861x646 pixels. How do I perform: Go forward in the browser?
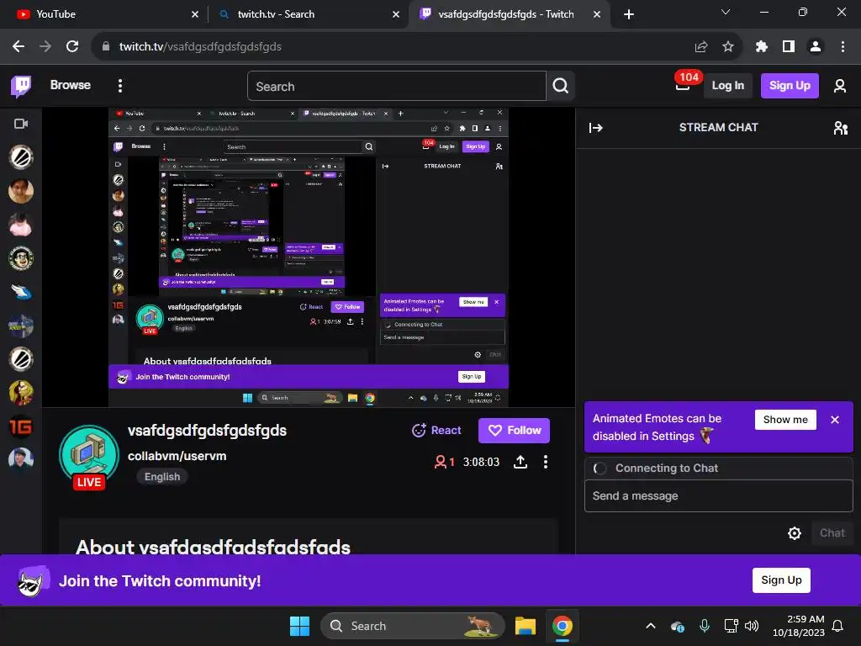tap(45, 47)
